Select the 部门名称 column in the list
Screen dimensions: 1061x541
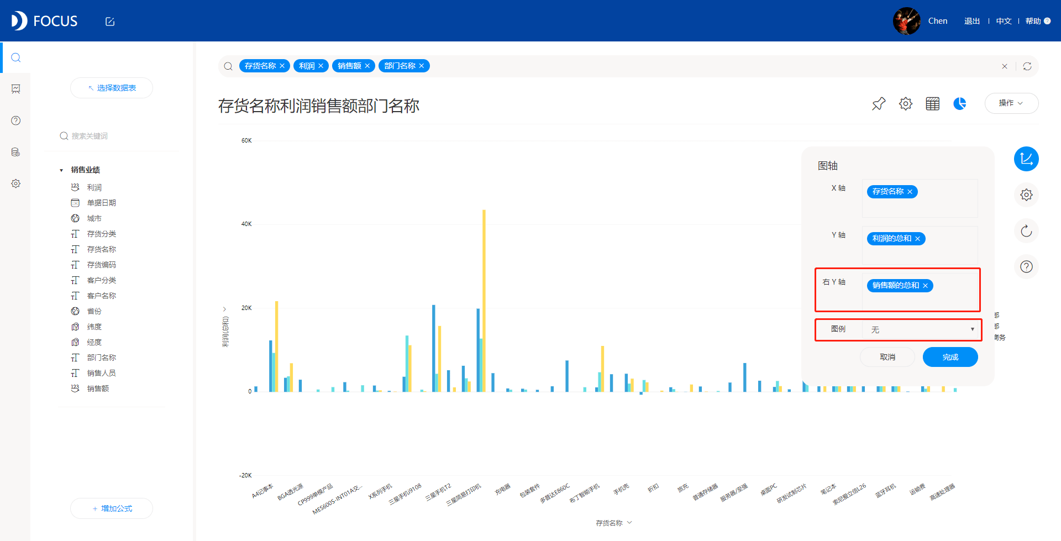(x=101, y=358)
